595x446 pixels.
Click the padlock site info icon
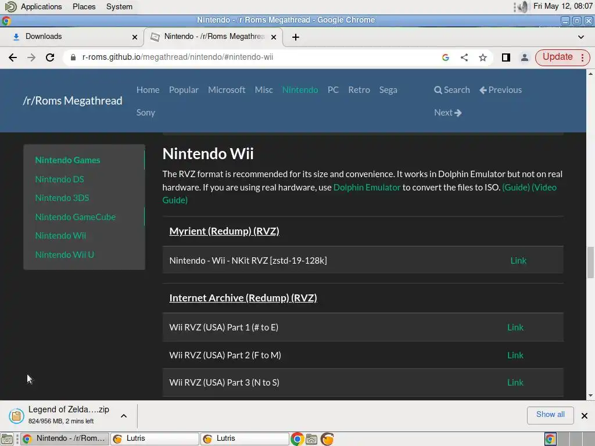73,57
